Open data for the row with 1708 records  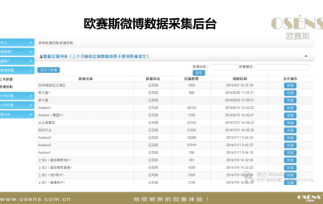pyautogui.click(x=290, y=116)
